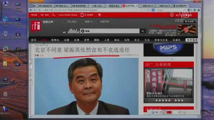Open the 首页 navigation item
This screenshot has height=120, width=214.
[x=33, y=40]
